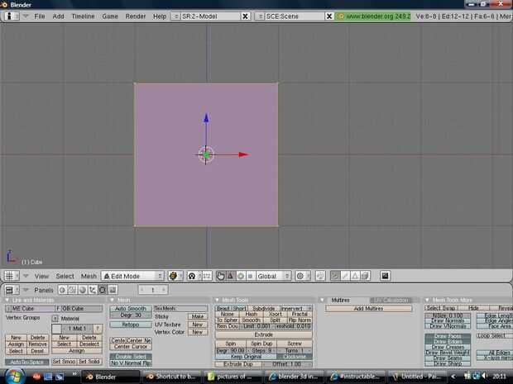Switch to Object context icon
The height and width of the screenshot is (384, 513).
93,290
